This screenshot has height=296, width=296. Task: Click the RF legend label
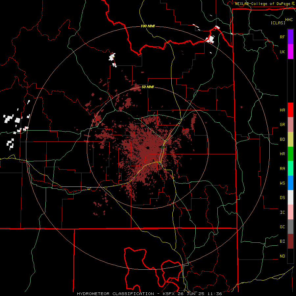282,37
